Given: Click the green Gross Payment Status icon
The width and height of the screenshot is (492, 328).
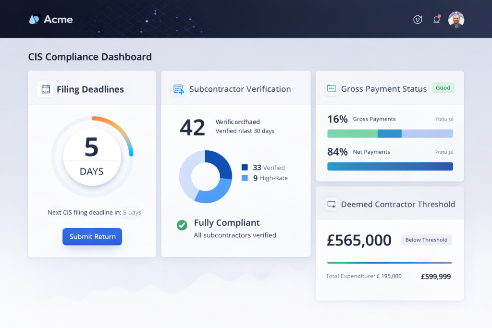Looking at the screenshot, I should tap(331, 88).
